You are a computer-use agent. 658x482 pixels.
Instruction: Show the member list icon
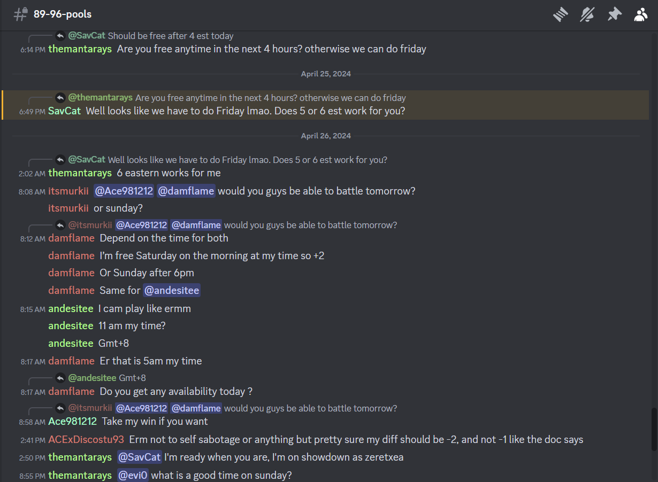641,14
